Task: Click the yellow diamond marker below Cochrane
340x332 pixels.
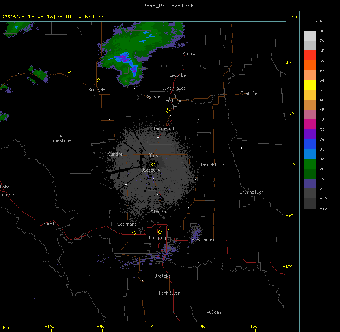Action: [134, 233]
